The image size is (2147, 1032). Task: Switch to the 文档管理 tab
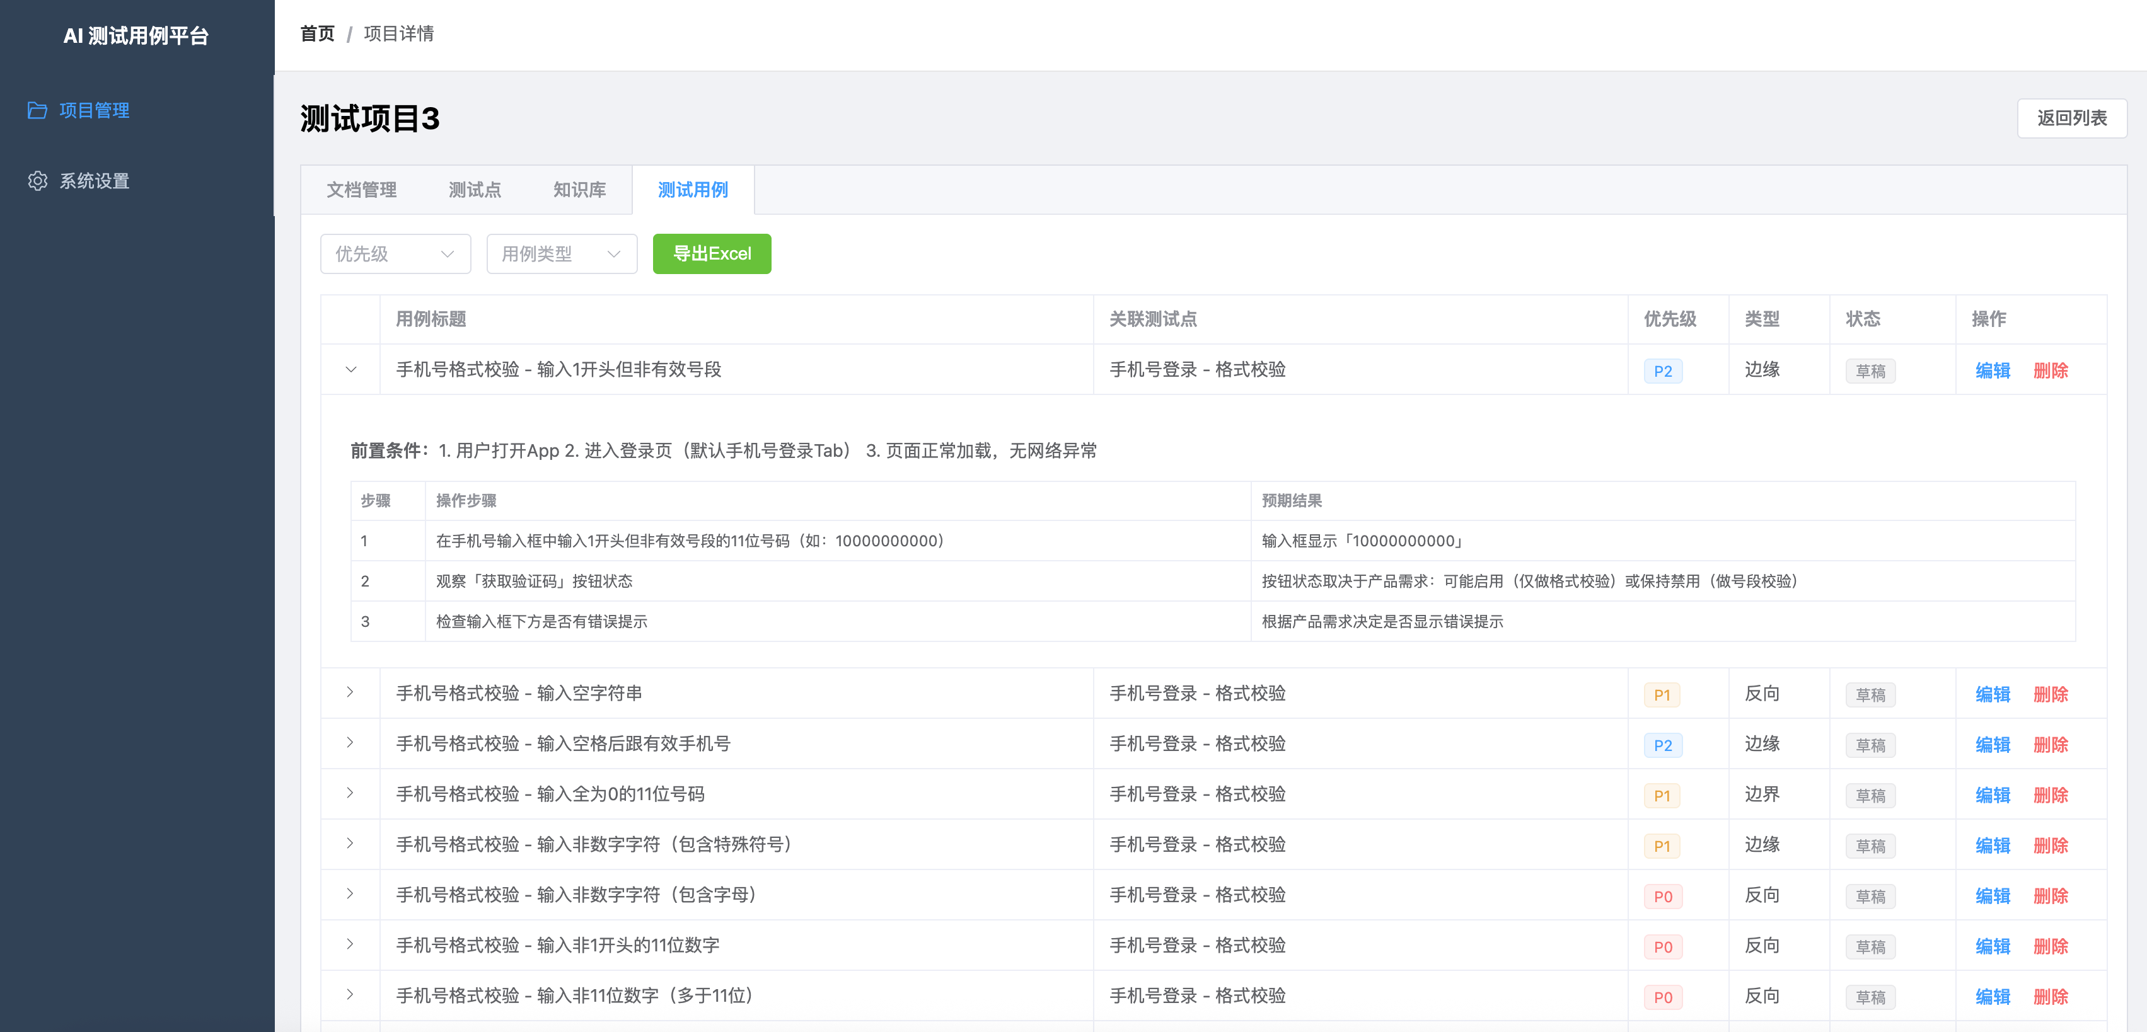[362, 190]
